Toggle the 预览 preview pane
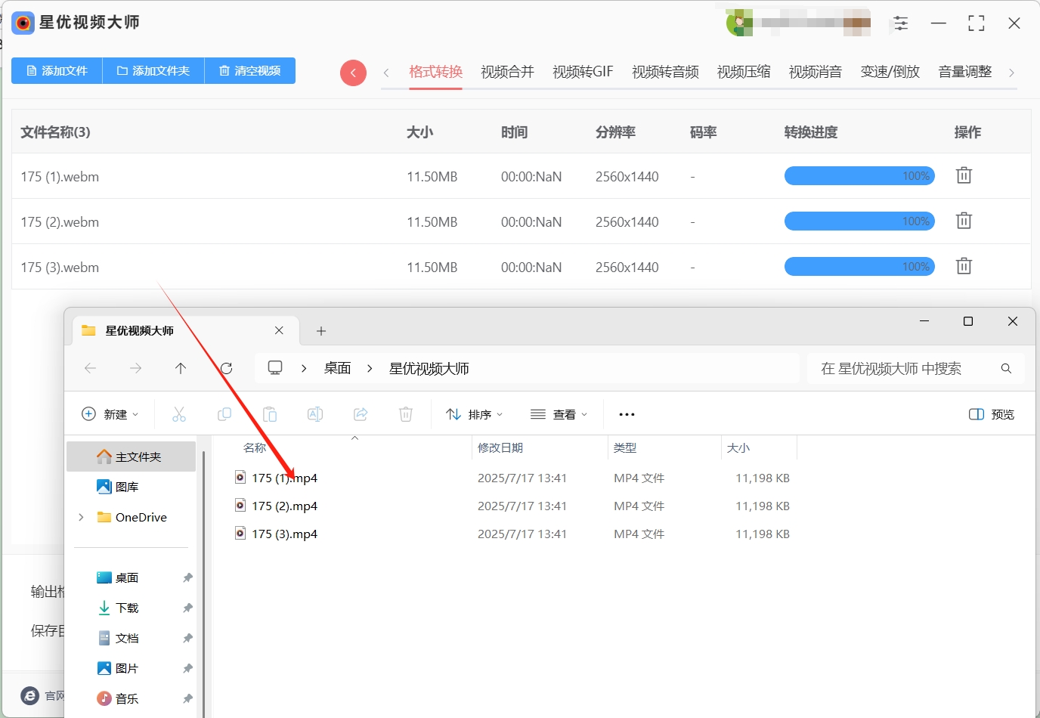The image size is (1040, 718). [x=992, y=414]
